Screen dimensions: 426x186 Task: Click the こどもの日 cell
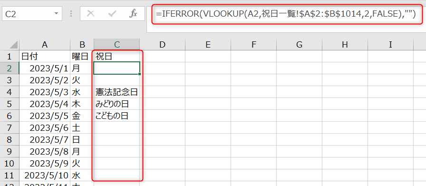pos(117,116)
